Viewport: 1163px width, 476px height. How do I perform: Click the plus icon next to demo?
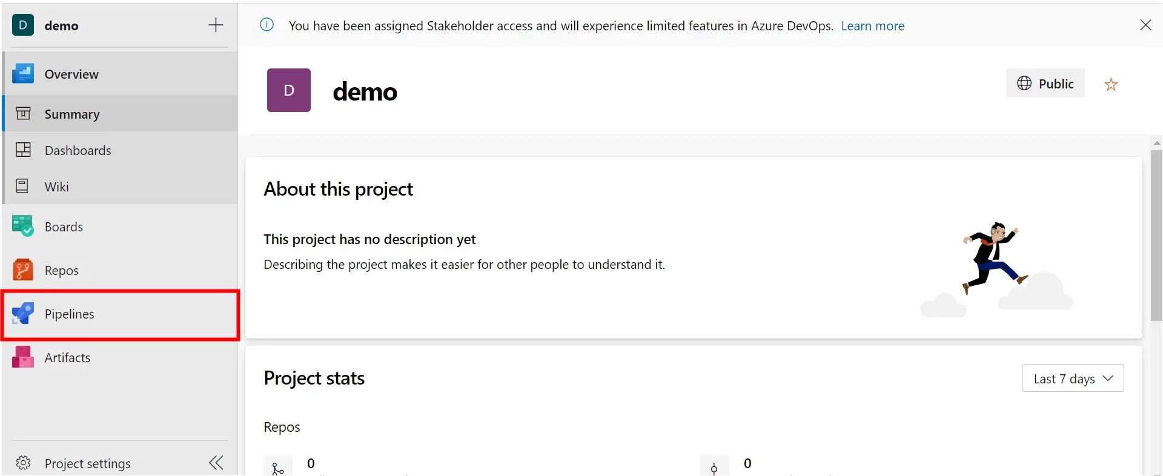[x=216, y=25]
